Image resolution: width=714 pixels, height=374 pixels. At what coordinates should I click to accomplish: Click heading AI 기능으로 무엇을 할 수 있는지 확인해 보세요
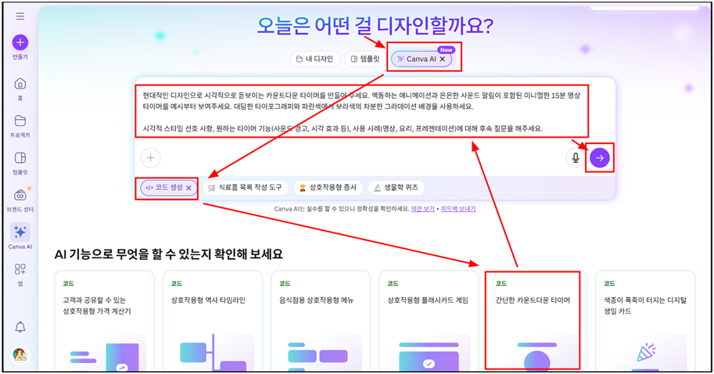click(168, 254)
